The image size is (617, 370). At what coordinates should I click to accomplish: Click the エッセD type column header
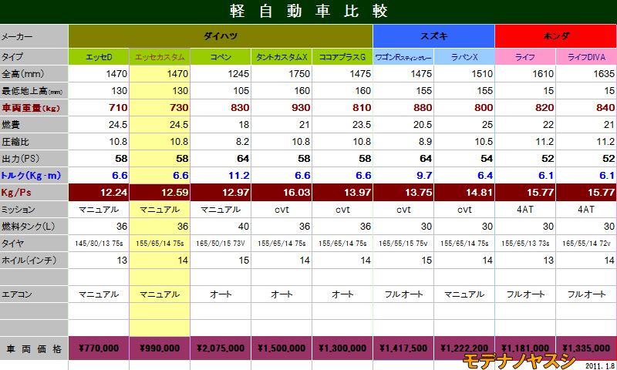tap(99, 57)
